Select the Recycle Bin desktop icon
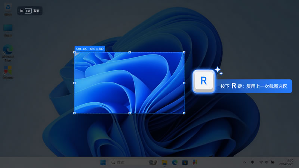The image size is (299, 168). pyautogui.click(x=8, y=10)
